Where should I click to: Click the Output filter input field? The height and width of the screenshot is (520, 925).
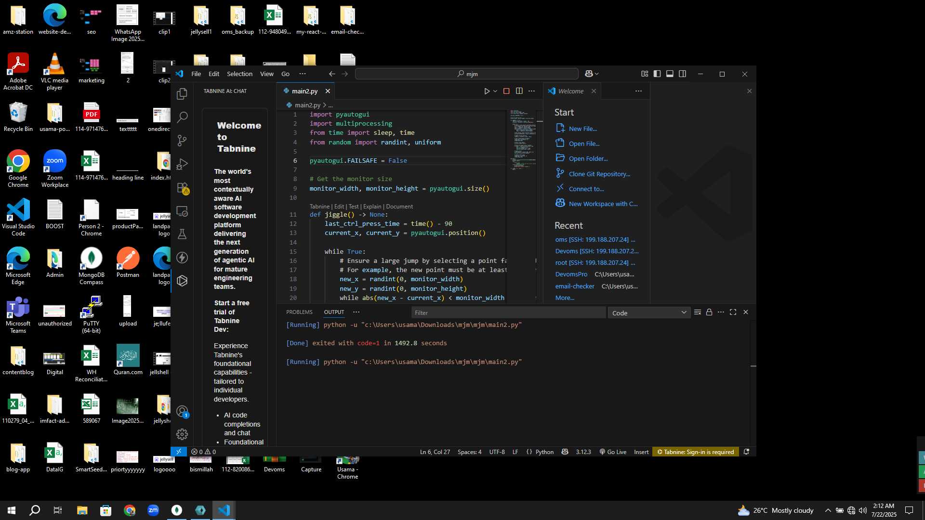pyautogui.click(x=508, y=313)
